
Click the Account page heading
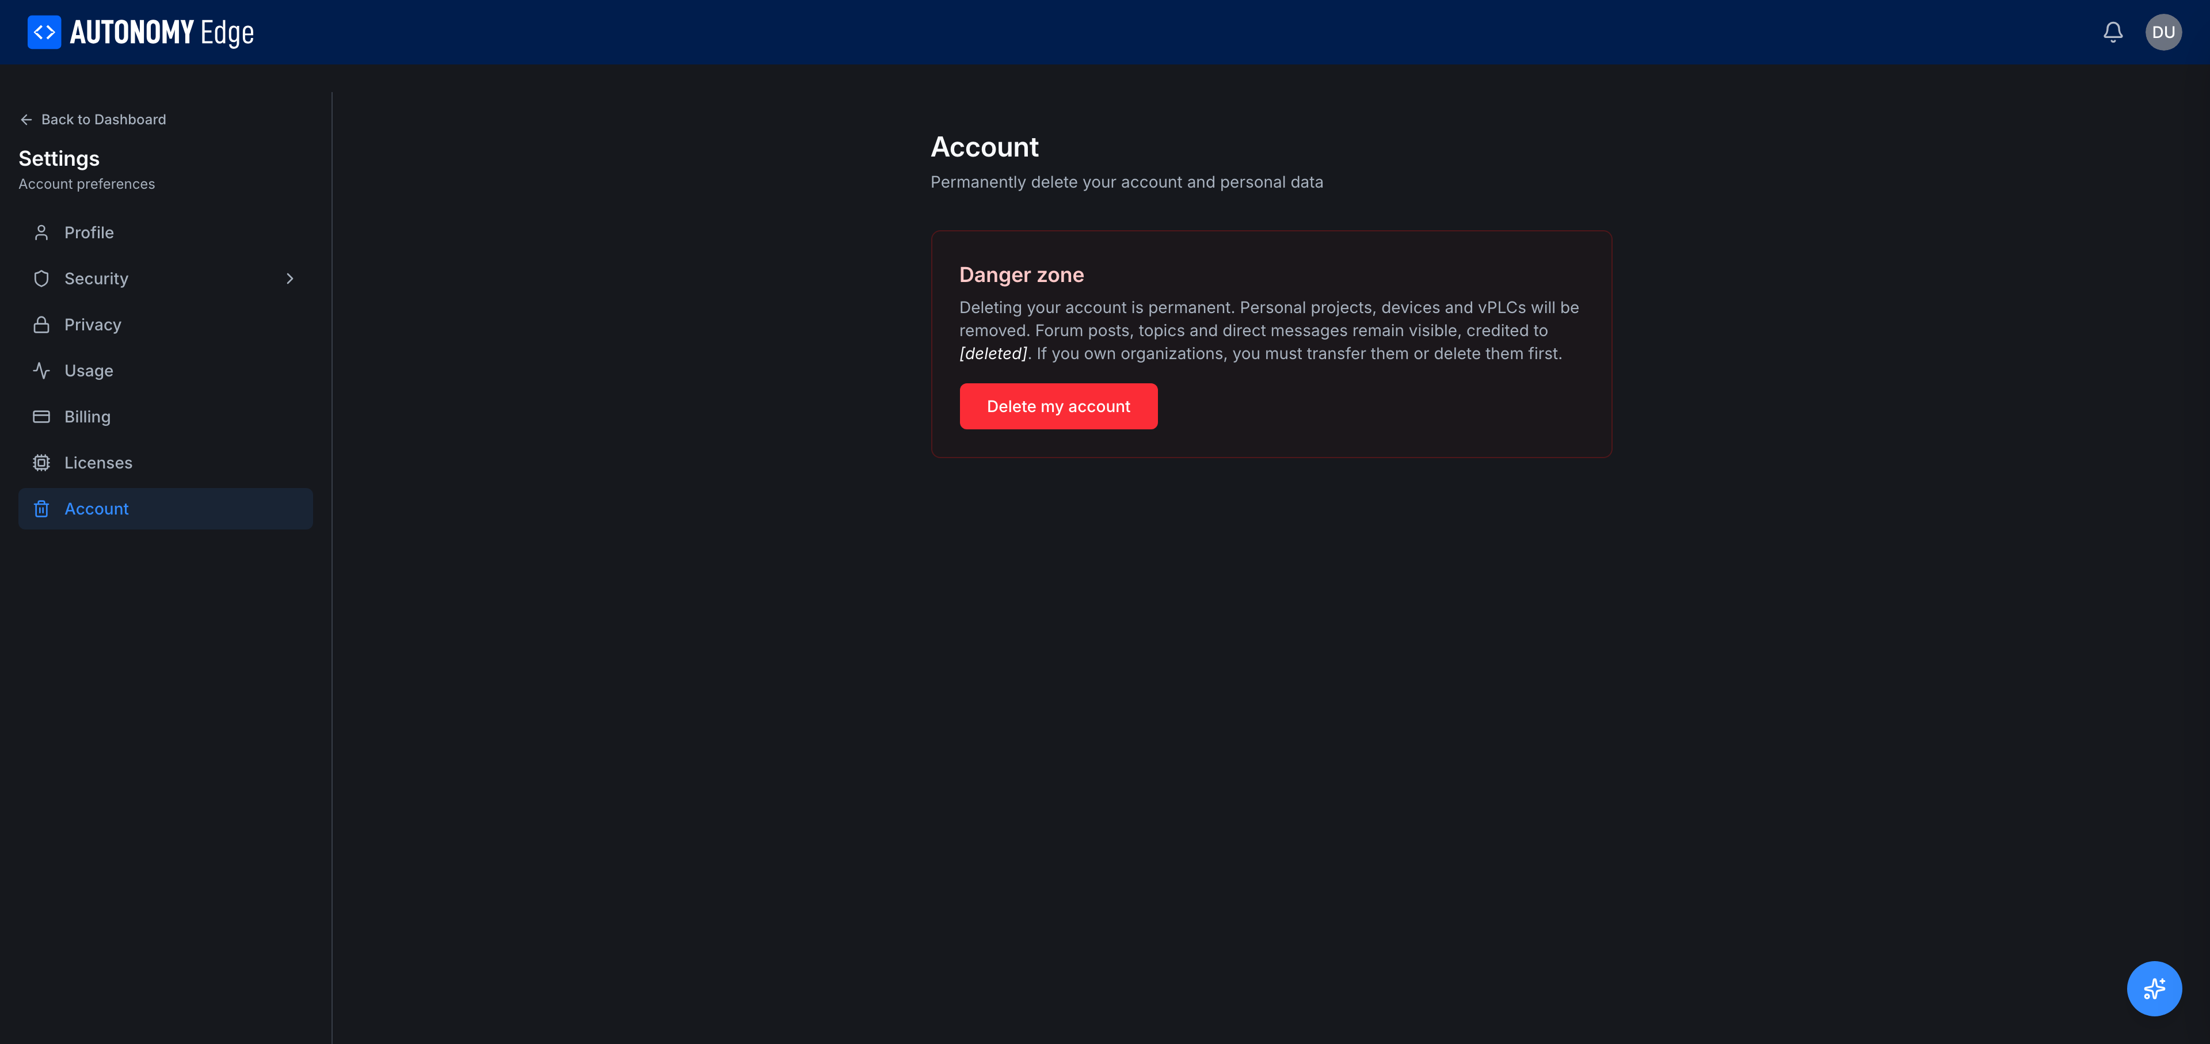984,147
